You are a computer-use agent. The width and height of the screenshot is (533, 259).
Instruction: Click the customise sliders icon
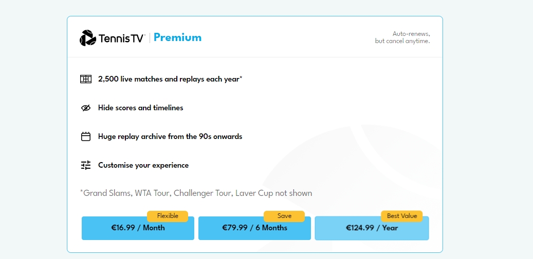(x=86, y=165)
